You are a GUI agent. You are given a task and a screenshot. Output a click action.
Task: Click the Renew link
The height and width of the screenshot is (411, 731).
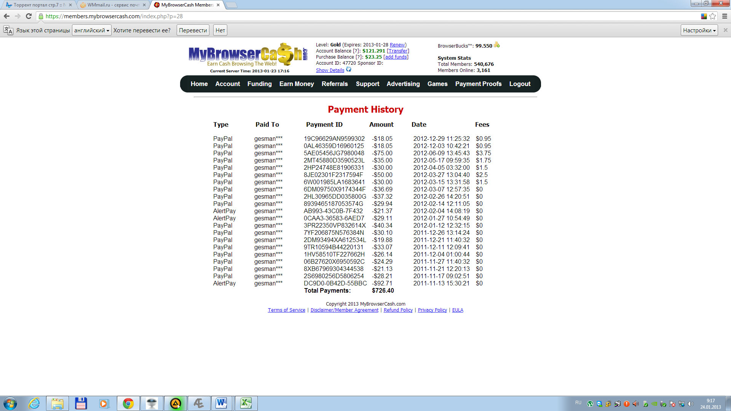tap(397, 45)
